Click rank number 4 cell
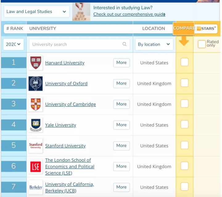The image size is (222, 197). [14, 125]
